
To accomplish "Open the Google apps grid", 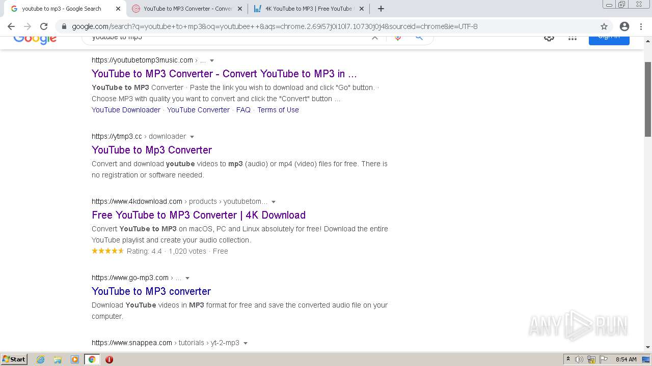I will tap(573, 38).
